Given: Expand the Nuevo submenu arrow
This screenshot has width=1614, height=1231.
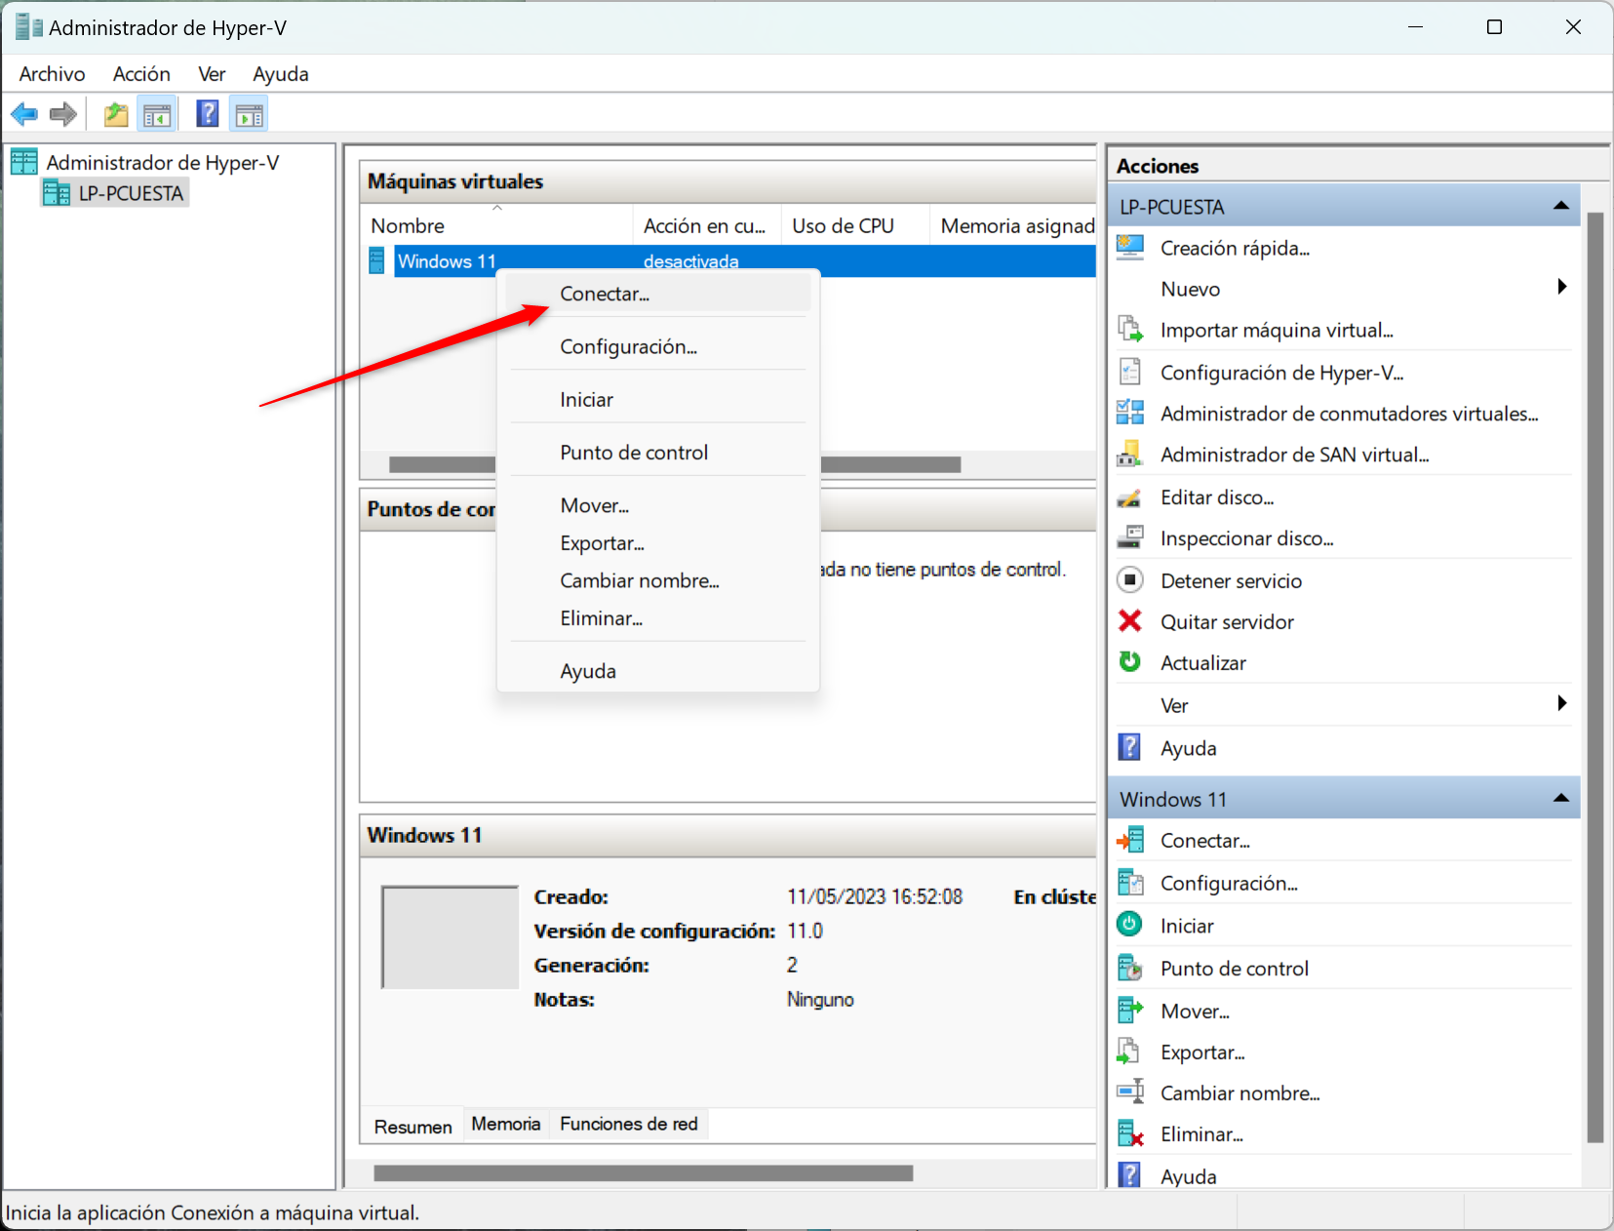Looking at the screenshot, I should (x=1562, y=287).
